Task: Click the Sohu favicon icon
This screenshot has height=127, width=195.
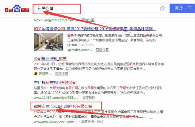Action: click(36, 74)
